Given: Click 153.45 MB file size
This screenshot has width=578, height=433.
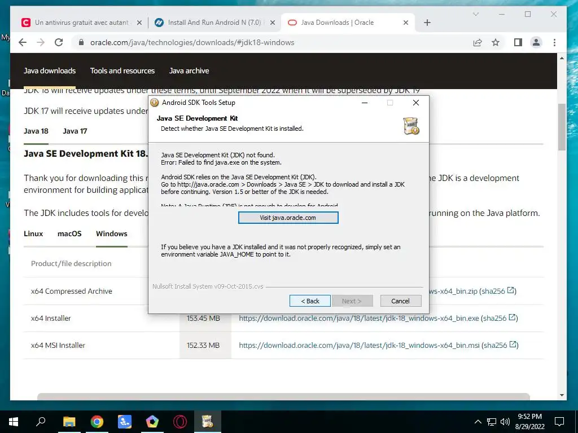Looking at the screenshot, I should 203,318.
